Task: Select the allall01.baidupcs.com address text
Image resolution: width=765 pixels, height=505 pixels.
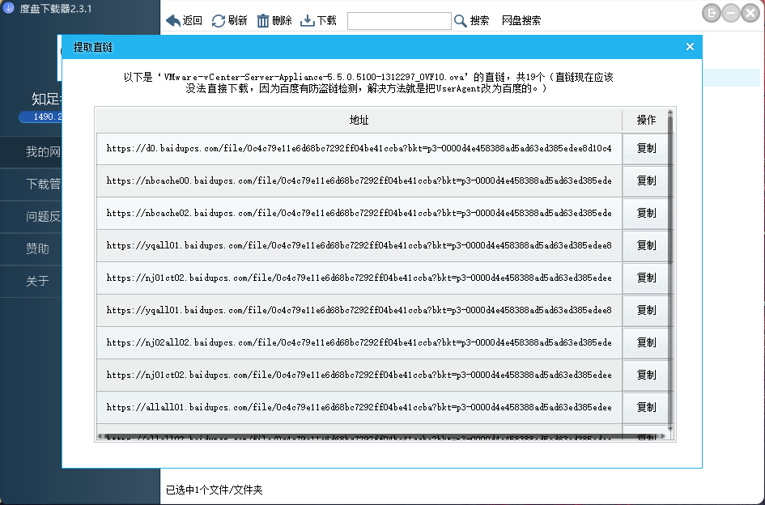Action: coord(359,407)
